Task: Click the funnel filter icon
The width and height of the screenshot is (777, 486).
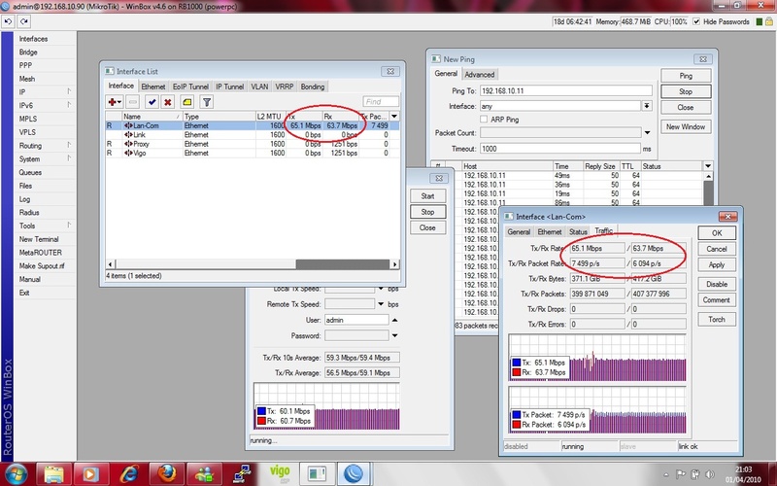Action: (x=206, y=101)
